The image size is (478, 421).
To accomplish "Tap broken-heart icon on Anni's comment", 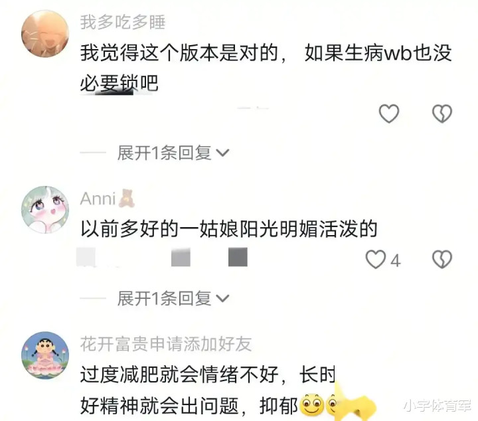I will (x=442, y=260).
